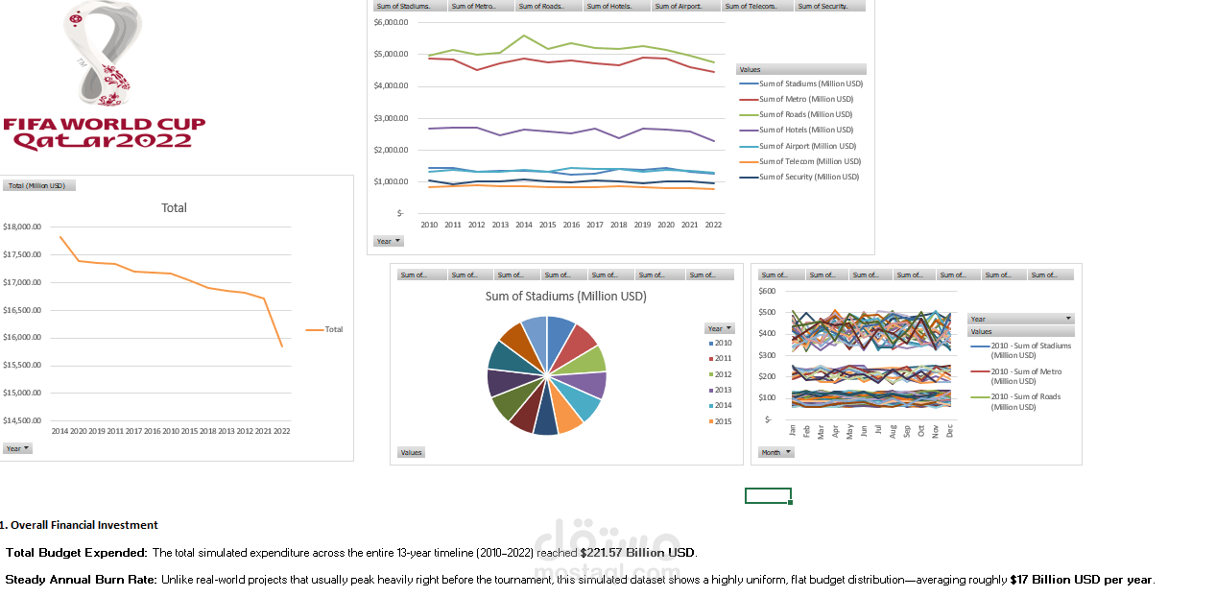Select the 2012 legend entry in the pie chart
This screenshot has height=597, width=1216.
point(720,374)
